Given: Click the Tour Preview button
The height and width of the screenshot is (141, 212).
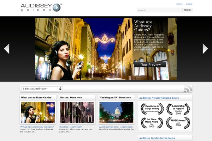Looking at the screenshot, I should [x=150, y=65].
